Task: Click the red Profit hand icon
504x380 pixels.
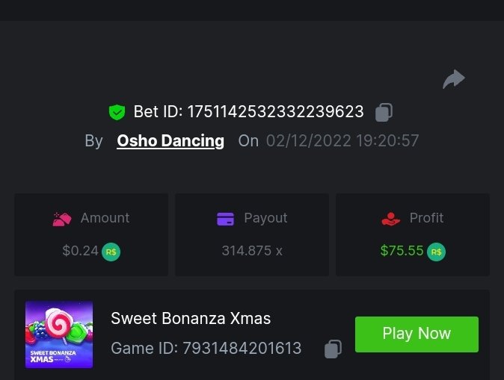Action: tap(390, 219)
